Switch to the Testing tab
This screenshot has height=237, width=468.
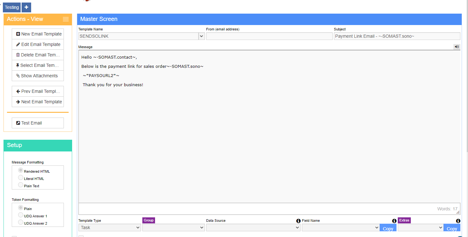(x=12, y=7)
